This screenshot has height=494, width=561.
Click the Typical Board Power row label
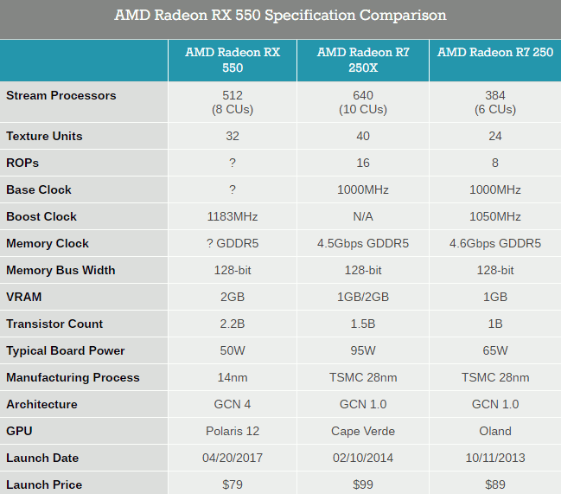pyautogui.click(x=66, y=350)
